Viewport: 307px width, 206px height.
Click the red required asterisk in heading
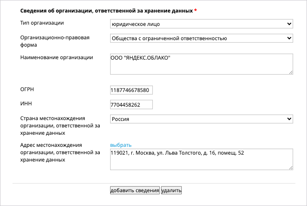[x=196, y=10]
